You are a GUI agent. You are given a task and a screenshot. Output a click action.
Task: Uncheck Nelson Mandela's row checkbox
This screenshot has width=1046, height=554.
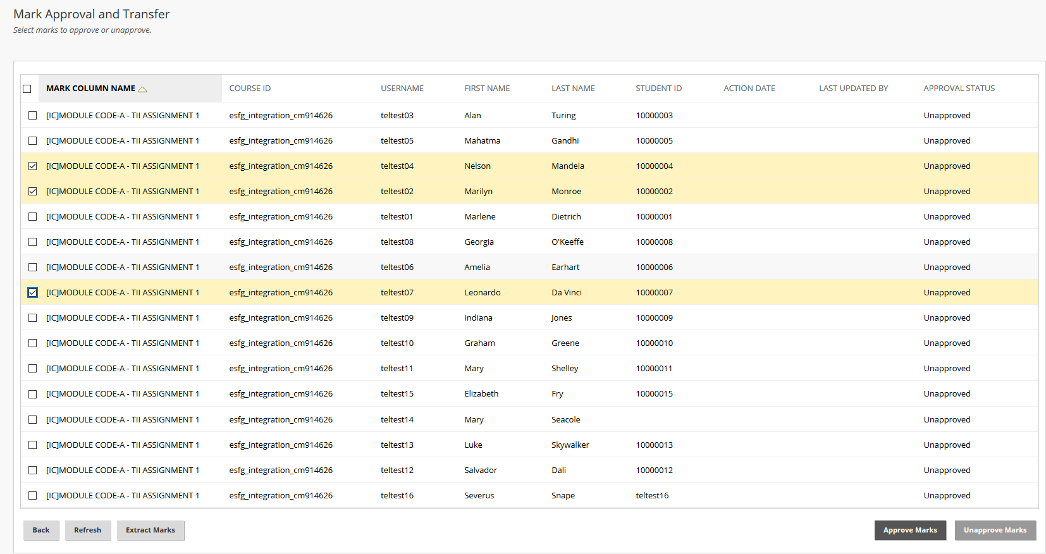pos(33,166)
